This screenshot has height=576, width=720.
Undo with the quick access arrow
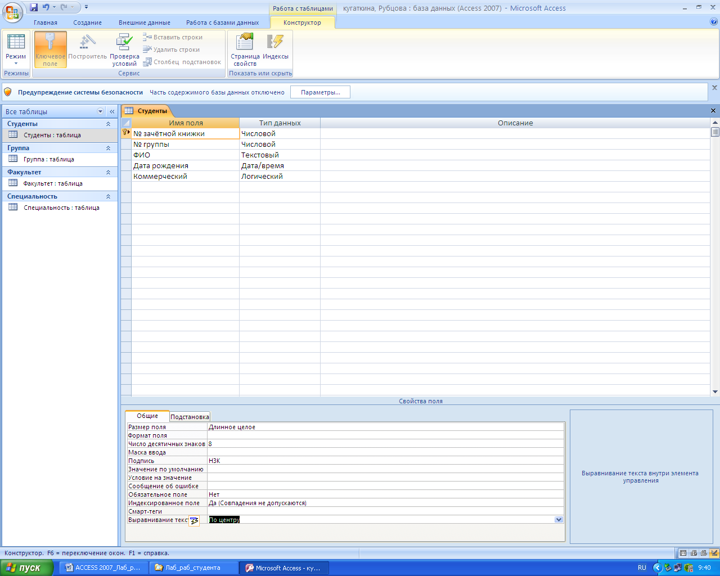point(46,7)
